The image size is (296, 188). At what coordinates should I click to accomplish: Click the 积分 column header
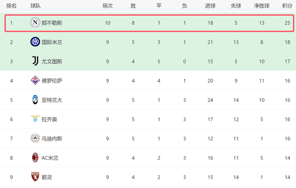(287, 6)
